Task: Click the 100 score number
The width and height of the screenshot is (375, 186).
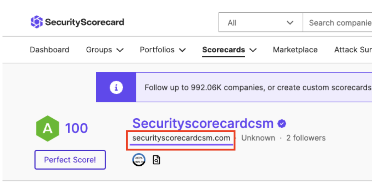Action: point(77,128)
